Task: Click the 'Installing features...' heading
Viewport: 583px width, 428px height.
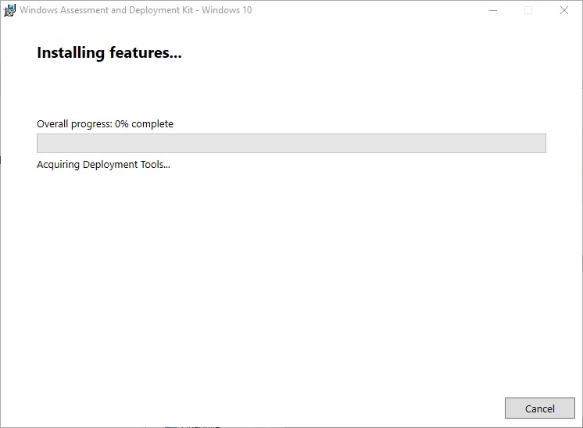Action: pyautogui.click(x=109, y=53)
